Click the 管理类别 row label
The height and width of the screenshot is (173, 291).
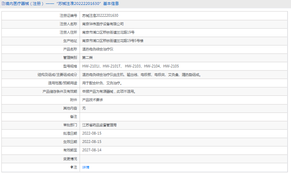coord(70,58)
